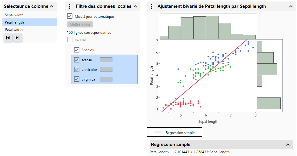Viewport: 297px width, 156px height.
Task: Uncheck the Species filter checkbox
Action: [77, 50]
